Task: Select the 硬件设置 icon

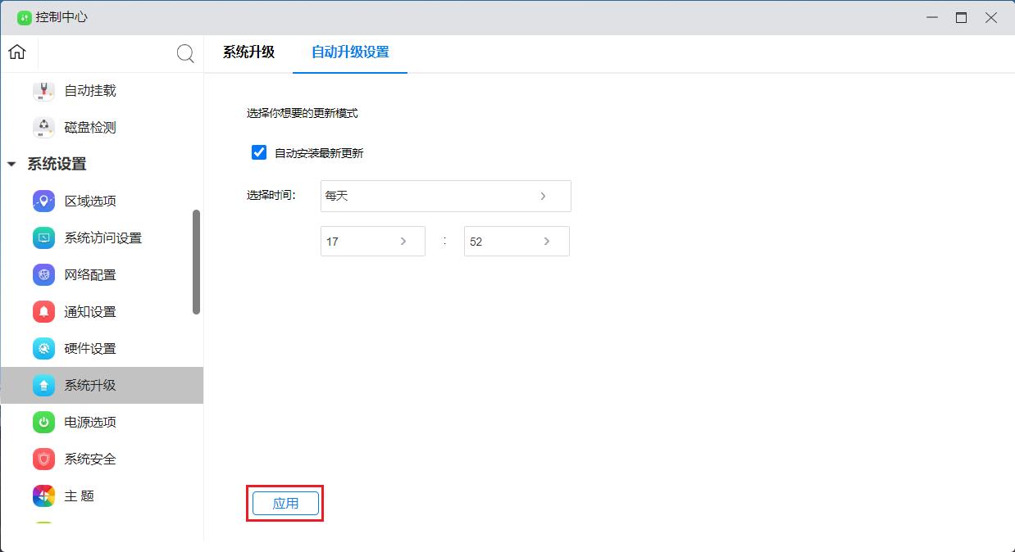Action: [x=43, y=348]
